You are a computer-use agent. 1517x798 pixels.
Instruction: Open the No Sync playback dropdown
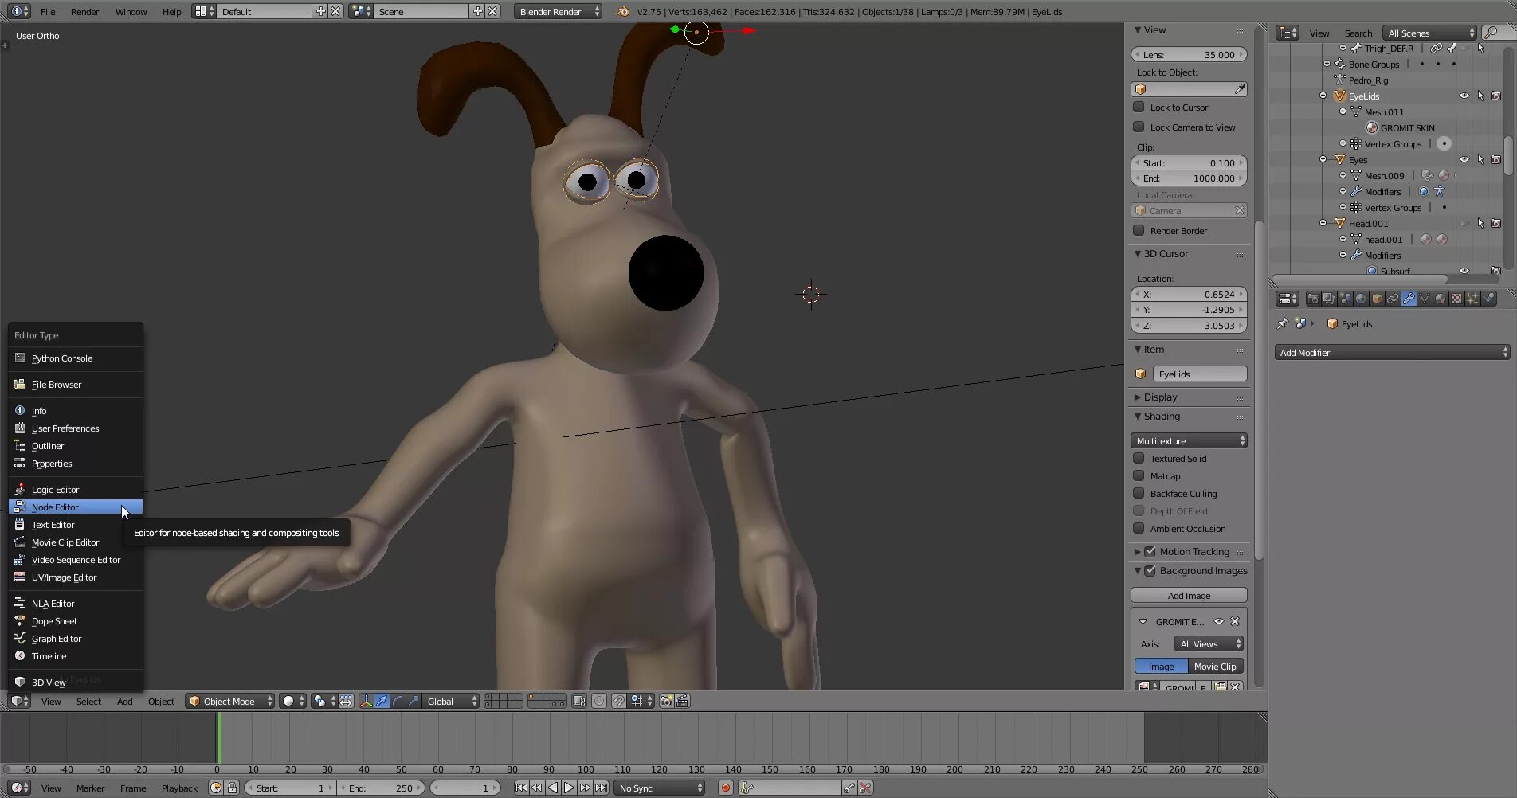point(660,788)
